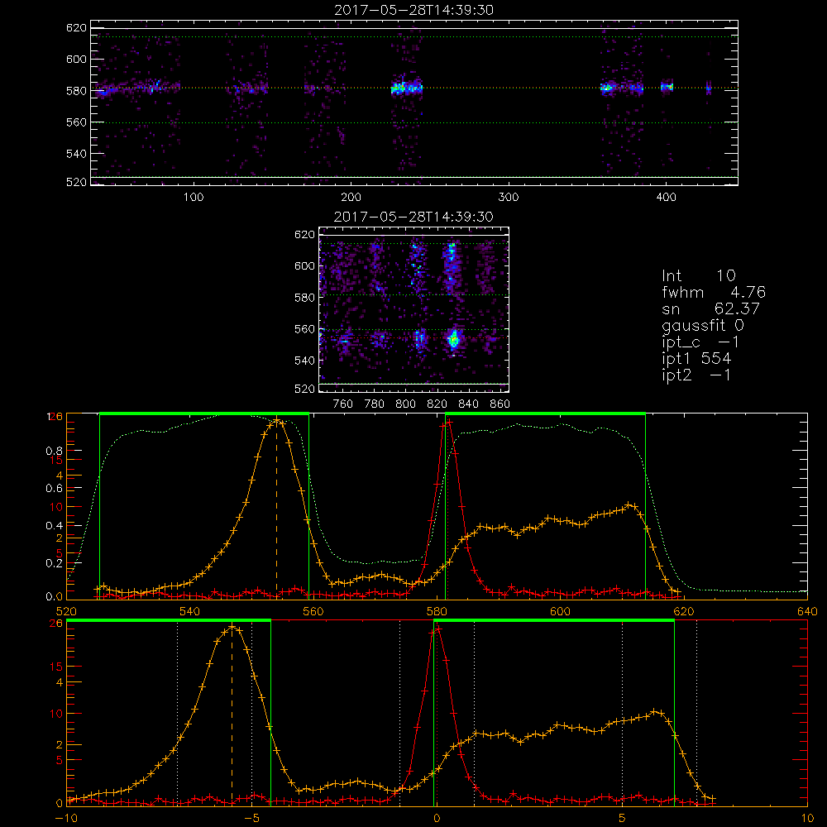Screen dimensions: 827x827
Task: Click the 'ipt1 554' text line
Action: point(696,359)
